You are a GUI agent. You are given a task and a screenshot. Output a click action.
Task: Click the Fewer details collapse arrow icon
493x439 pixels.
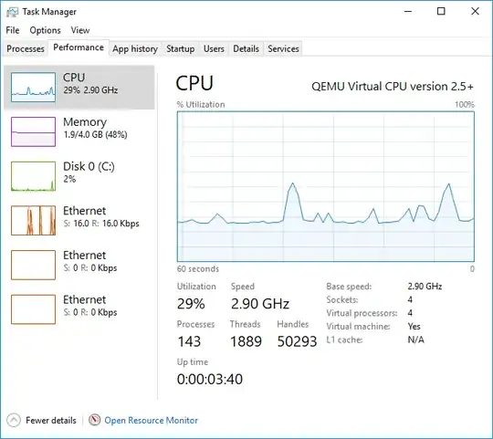14,420
